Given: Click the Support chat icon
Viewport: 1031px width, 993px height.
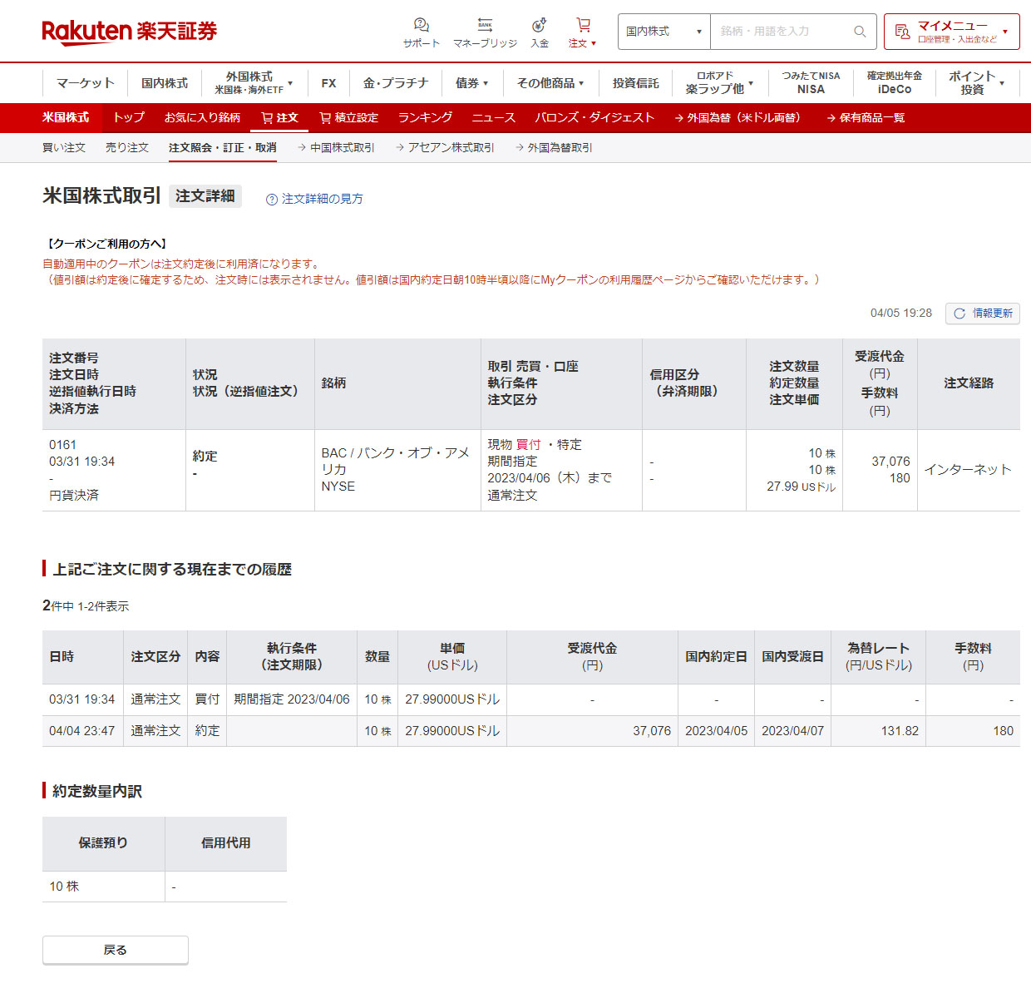Looking at the screenshot, I should pos(421,25).
